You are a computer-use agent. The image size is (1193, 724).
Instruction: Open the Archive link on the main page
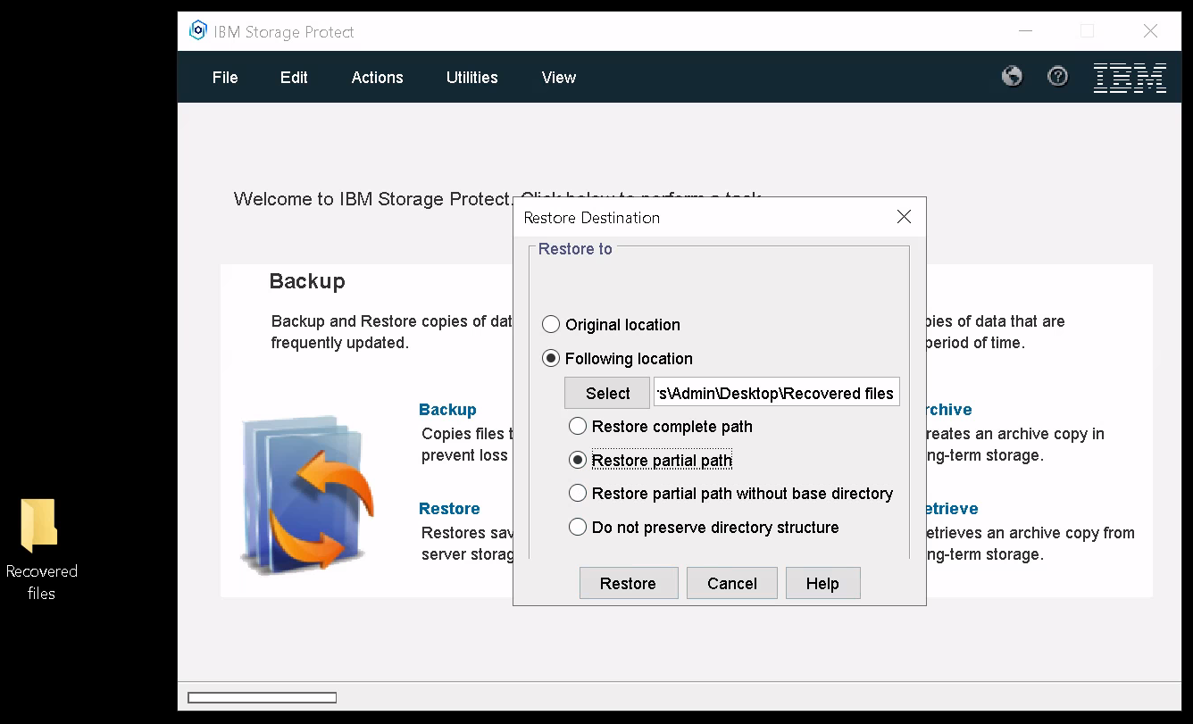point(949,410)
